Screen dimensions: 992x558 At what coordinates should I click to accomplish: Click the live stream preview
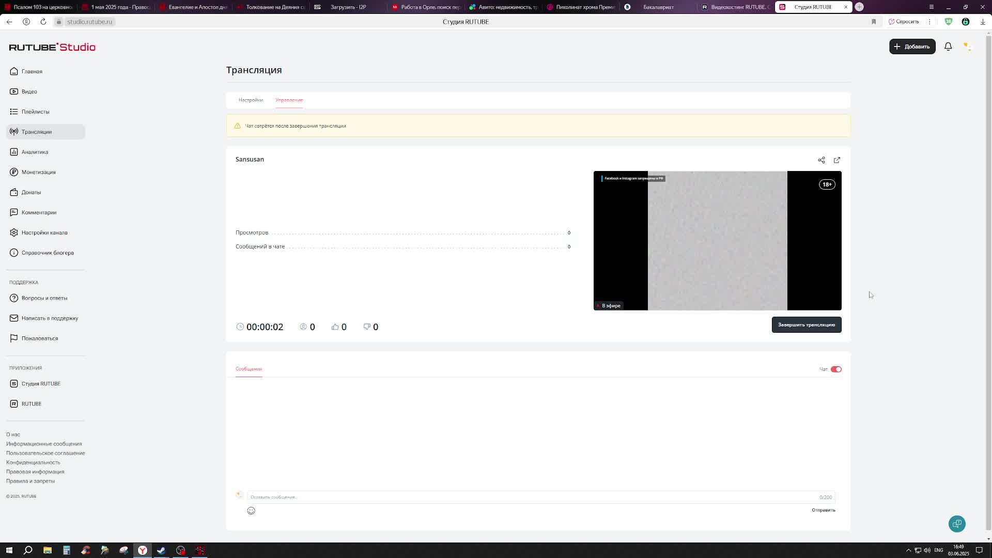click(x=717, y=241)
